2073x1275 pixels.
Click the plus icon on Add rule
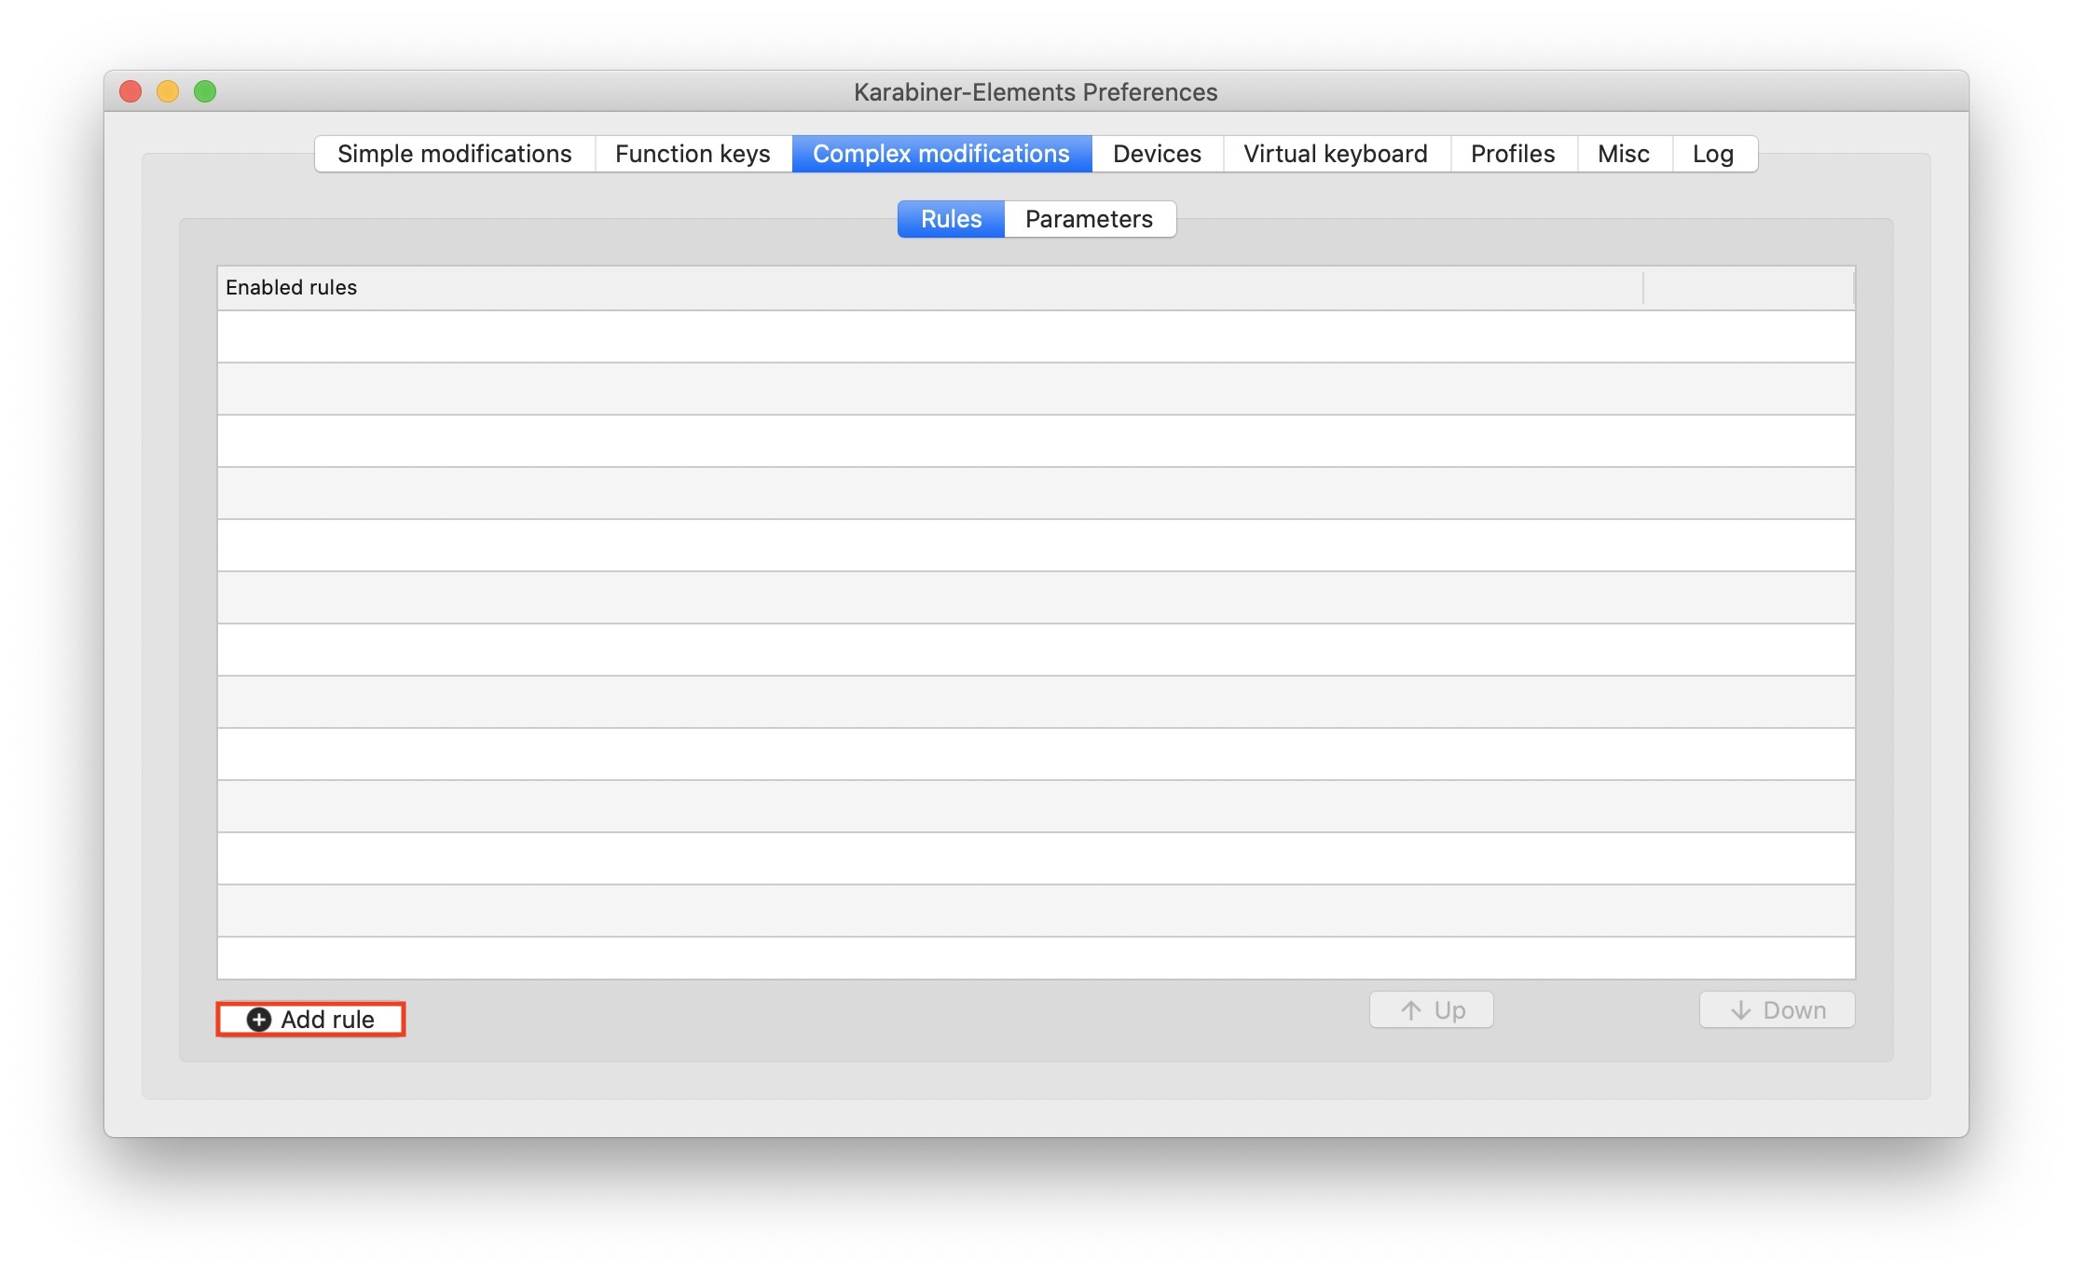pyautogui.click(x=258, y=1020)
